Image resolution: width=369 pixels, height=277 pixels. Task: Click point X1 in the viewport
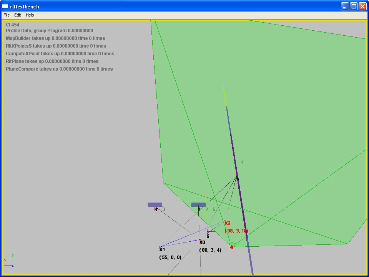[162, 249]
